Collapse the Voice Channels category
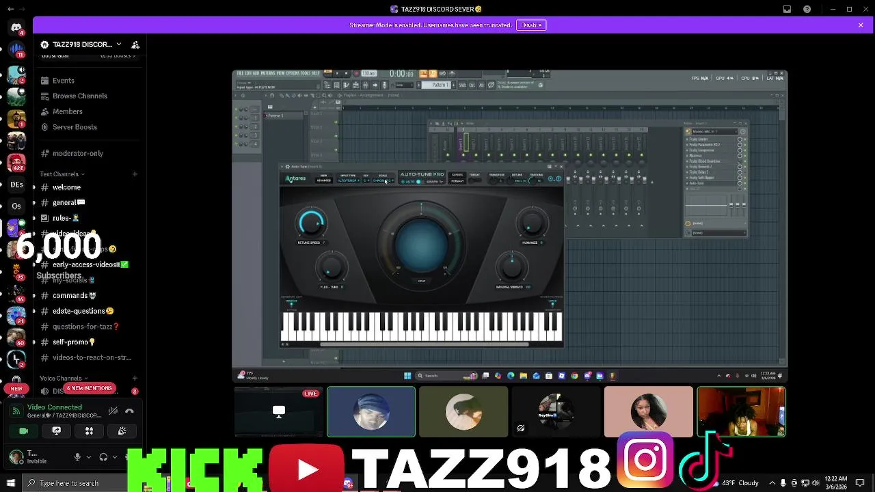Image resolution: width=875 pixels, height=492 pixels. click(x=63, y=379)
